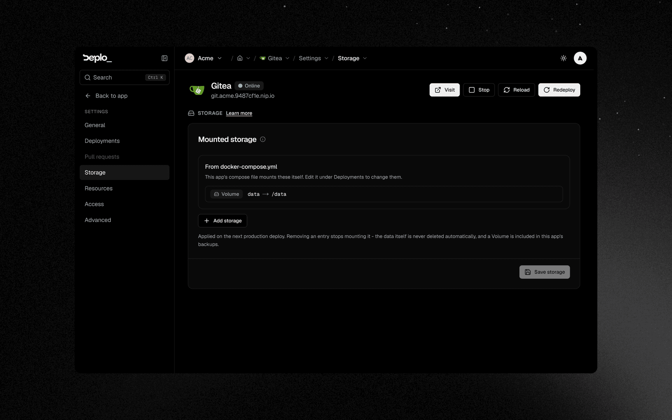Focus the Search input field
This screenshot has width=672, height=420.
coord(124,77)
